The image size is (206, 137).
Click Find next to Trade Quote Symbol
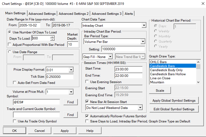pyautogui.click(x=70, y=115)
